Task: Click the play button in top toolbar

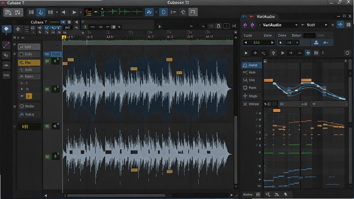Action: pyautogui.click(x=74, y=12)
